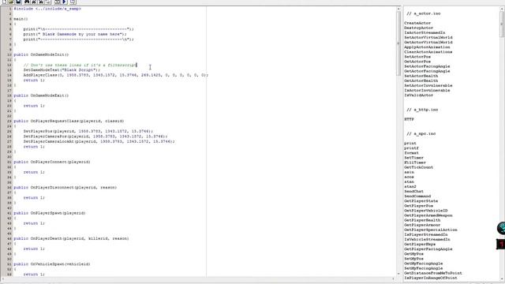Select GetPlayerArmour in the function list
Screen dimensions: 505x284
click(x=422, y=225)
